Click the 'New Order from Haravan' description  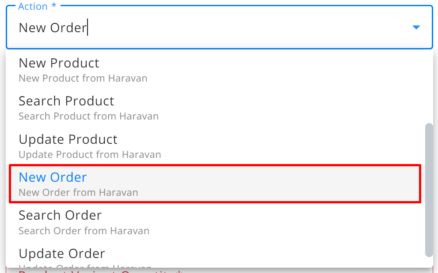pos(79,192)
